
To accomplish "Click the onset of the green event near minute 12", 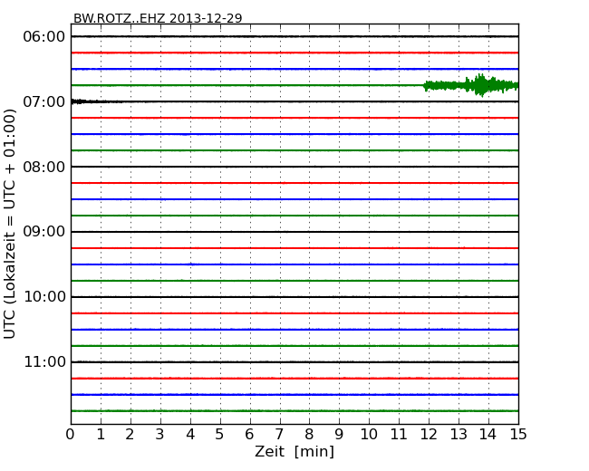I will click(x=425, y=86).
